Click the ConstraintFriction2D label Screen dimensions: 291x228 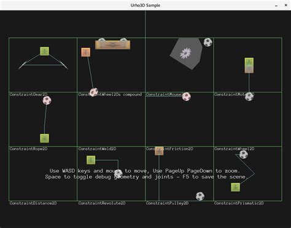click(x=169, y=149)
